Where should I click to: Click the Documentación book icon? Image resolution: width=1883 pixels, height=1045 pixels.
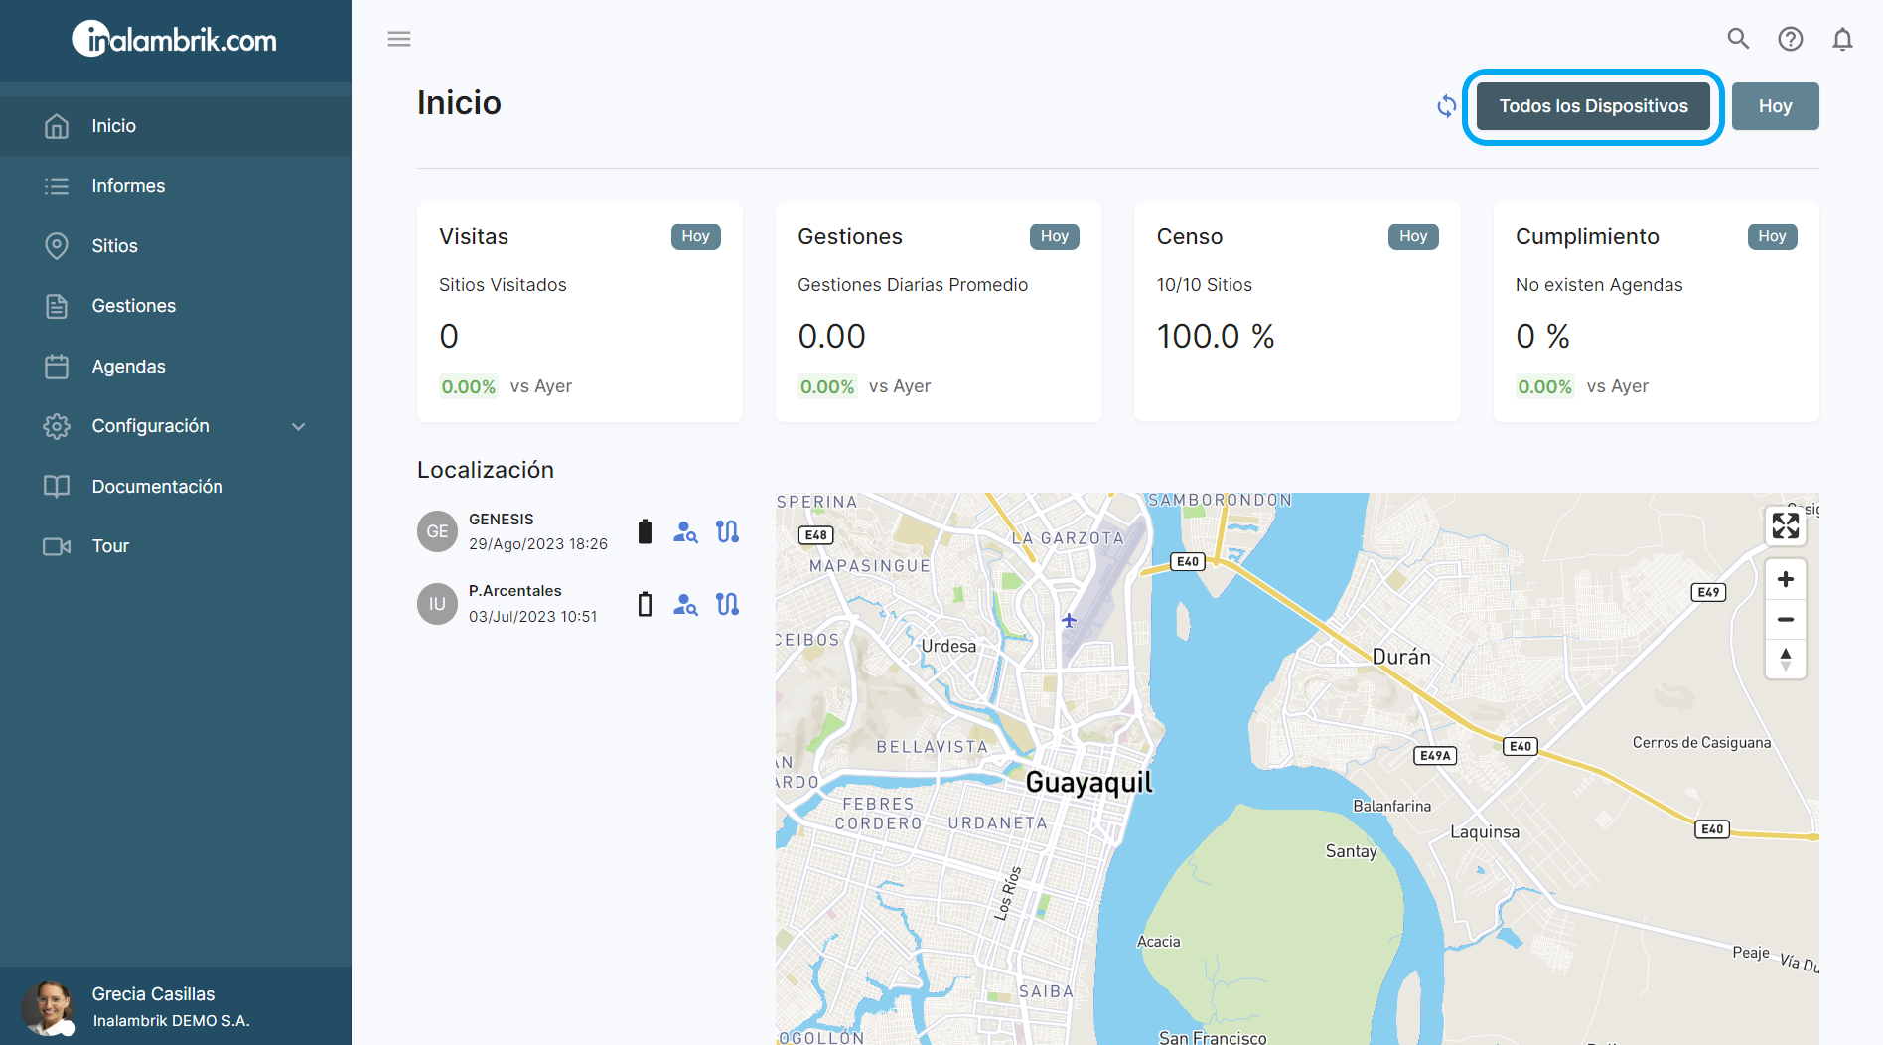pyautogui.click(x=57, y=487)
